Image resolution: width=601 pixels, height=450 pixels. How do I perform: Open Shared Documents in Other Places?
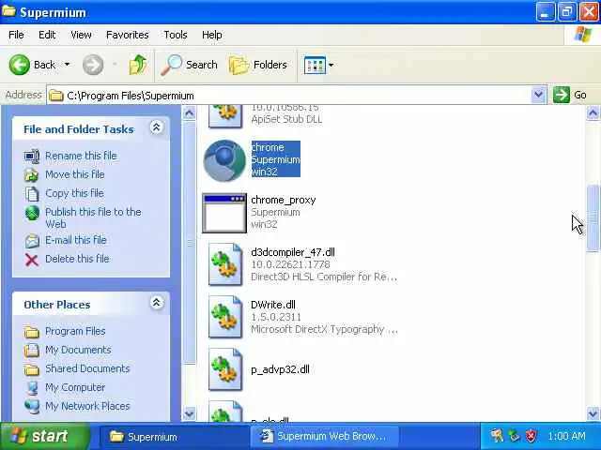point(87,368)
